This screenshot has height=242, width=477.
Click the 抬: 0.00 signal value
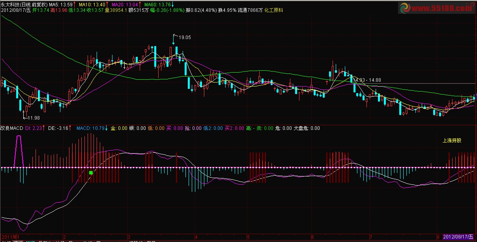(193, 128)
